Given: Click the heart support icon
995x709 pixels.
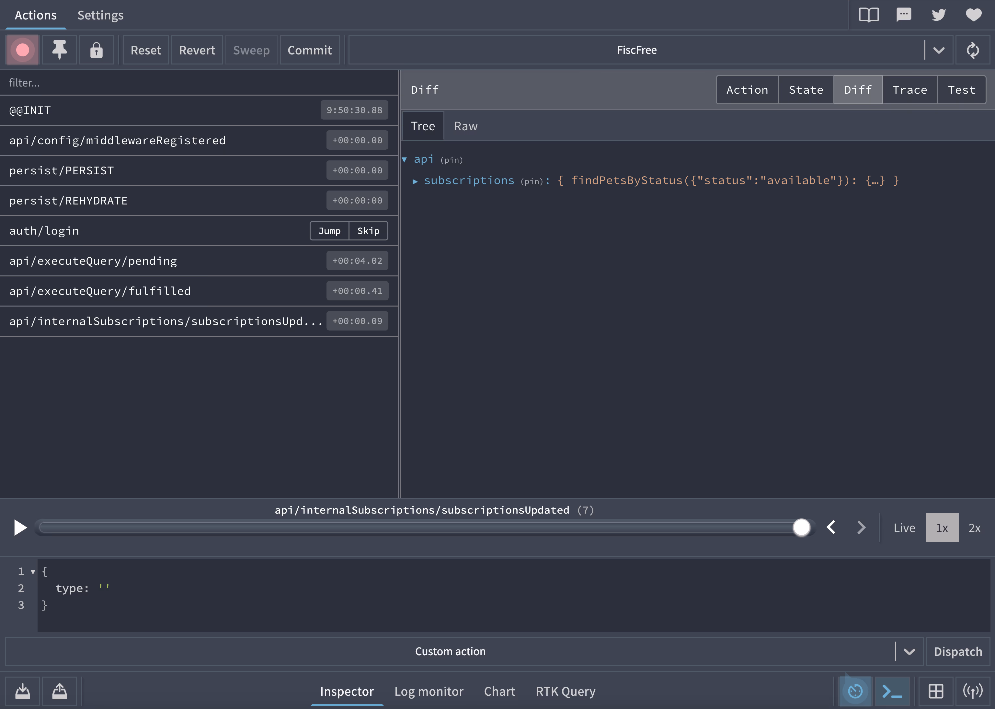Looking at the screenshot, I should 974,15.
